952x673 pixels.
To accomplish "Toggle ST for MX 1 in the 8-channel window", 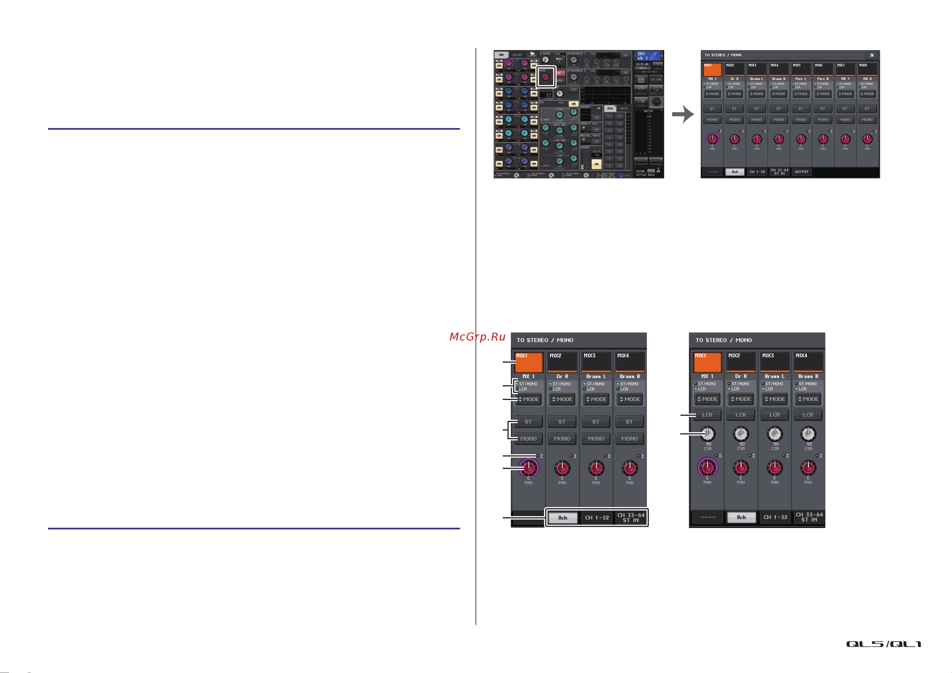I will coord(712,109).
